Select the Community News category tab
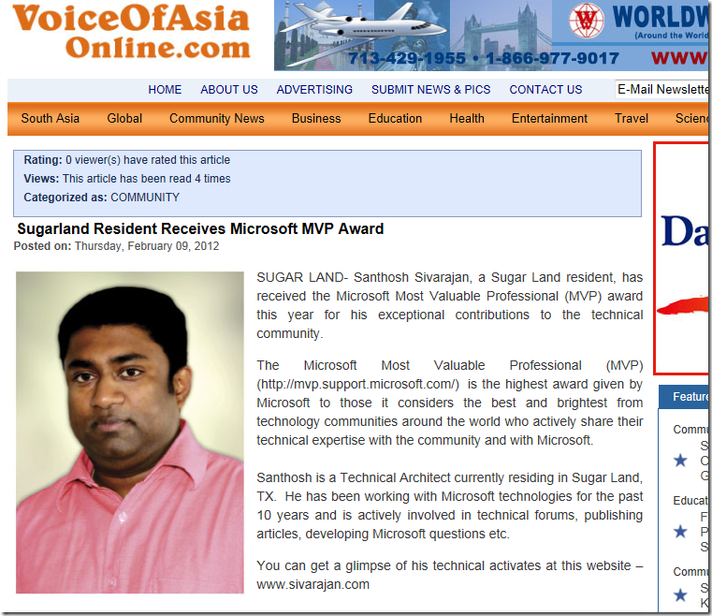Viewport: 712px width, 616px height. point(217,119)
